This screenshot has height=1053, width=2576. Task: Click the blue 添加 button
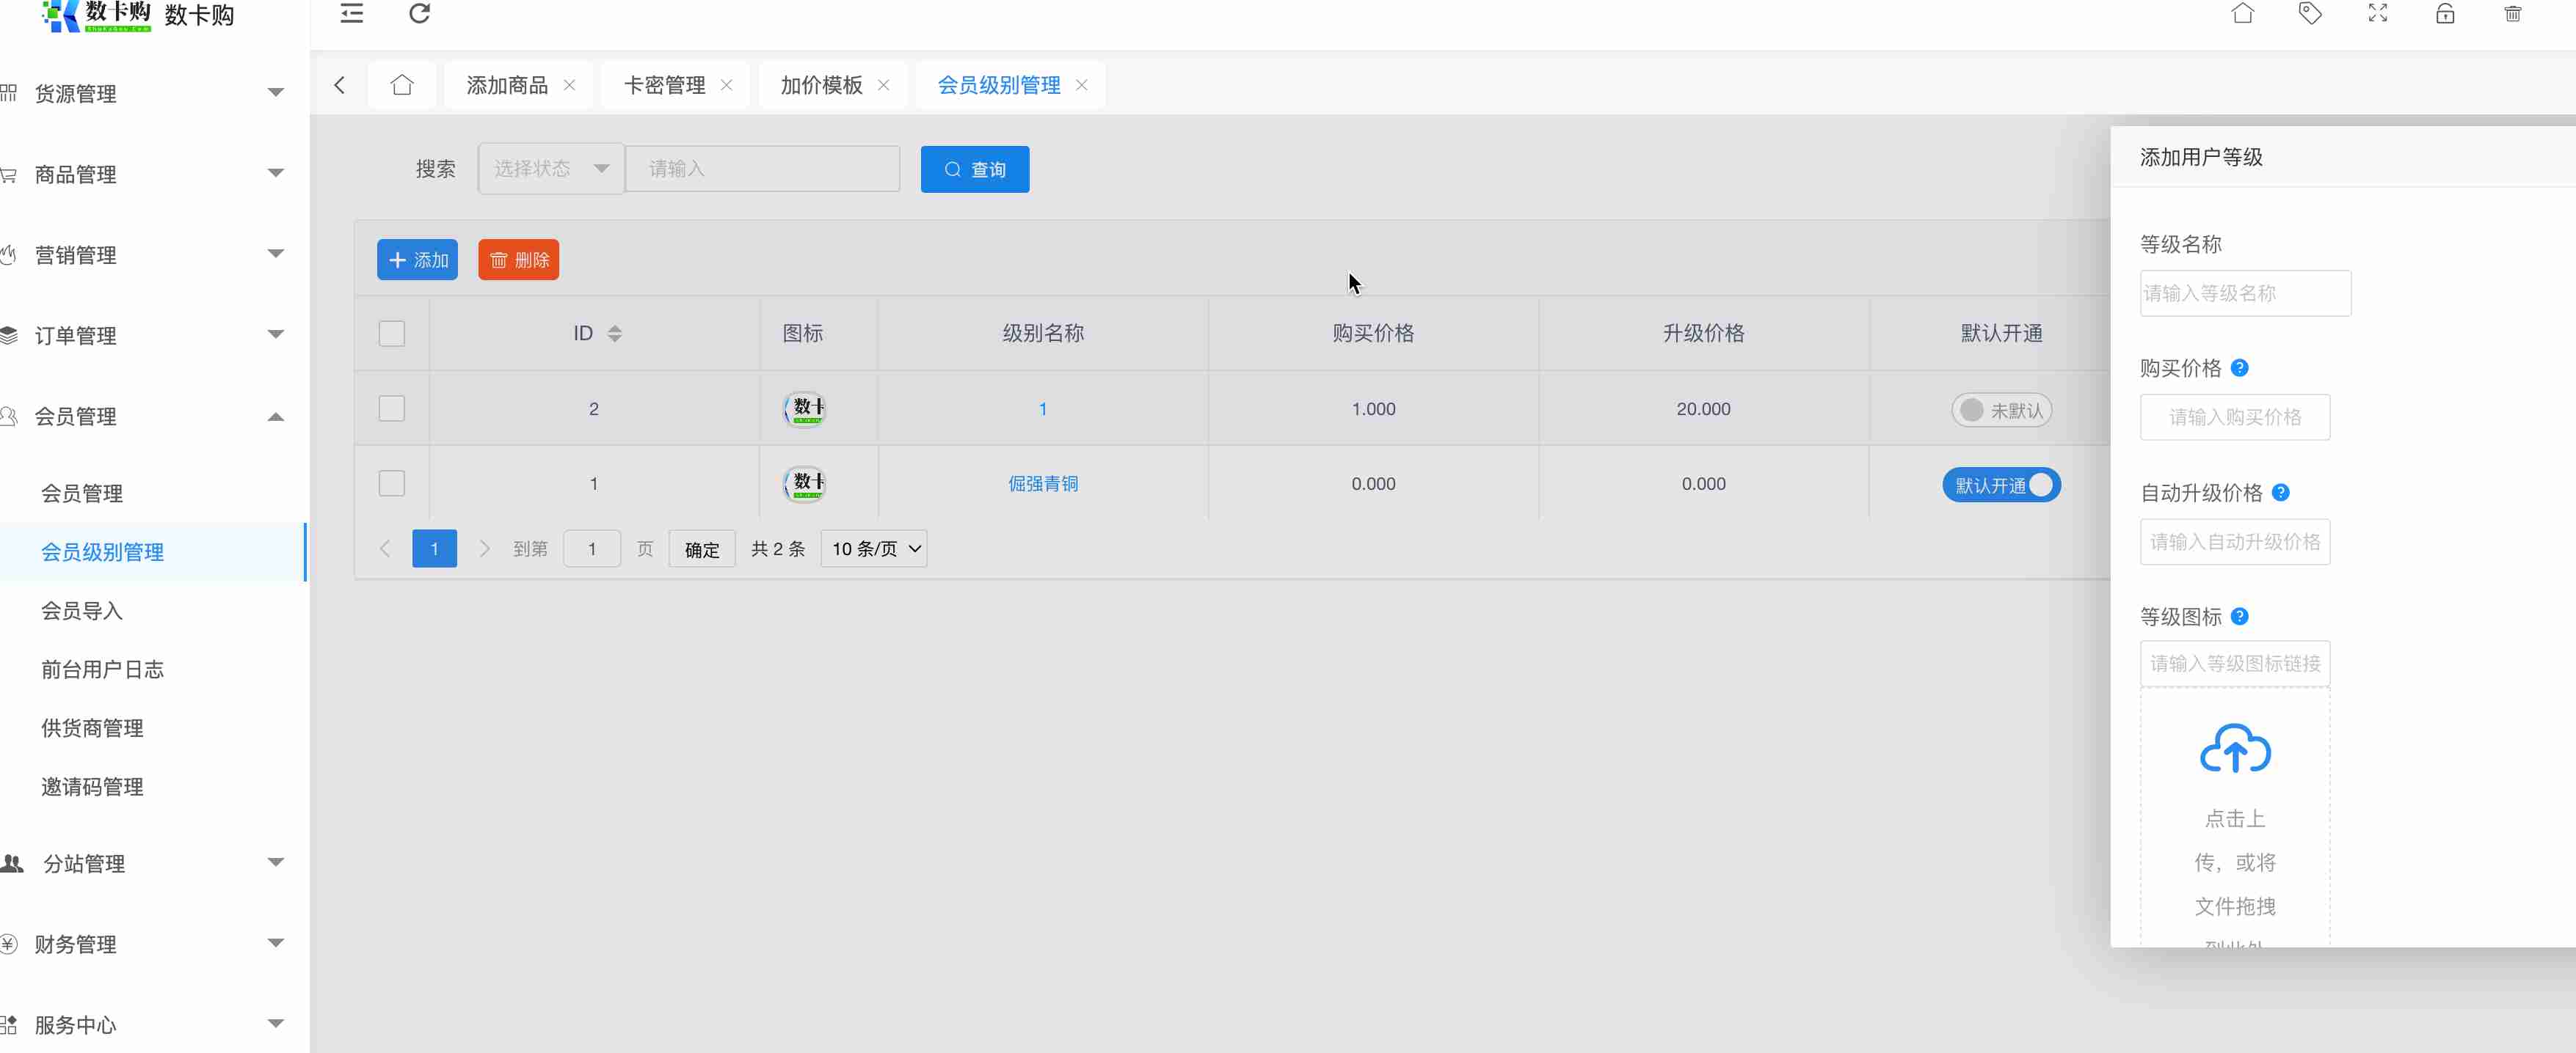[x=417, y=260]
